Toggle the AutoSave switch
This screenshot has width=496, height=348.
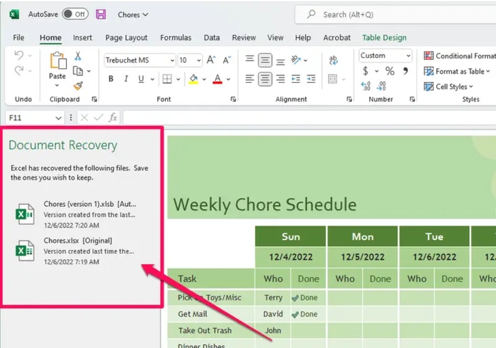pyautogui.click(x=75, y=15)
